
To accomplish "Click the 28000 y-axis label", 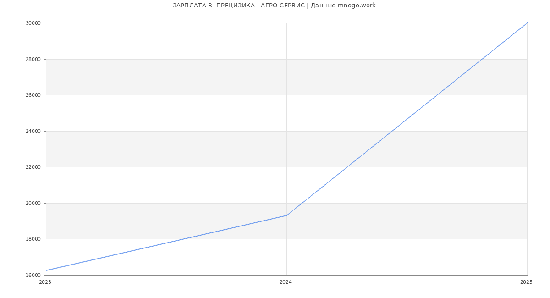I will coord(33,59).
